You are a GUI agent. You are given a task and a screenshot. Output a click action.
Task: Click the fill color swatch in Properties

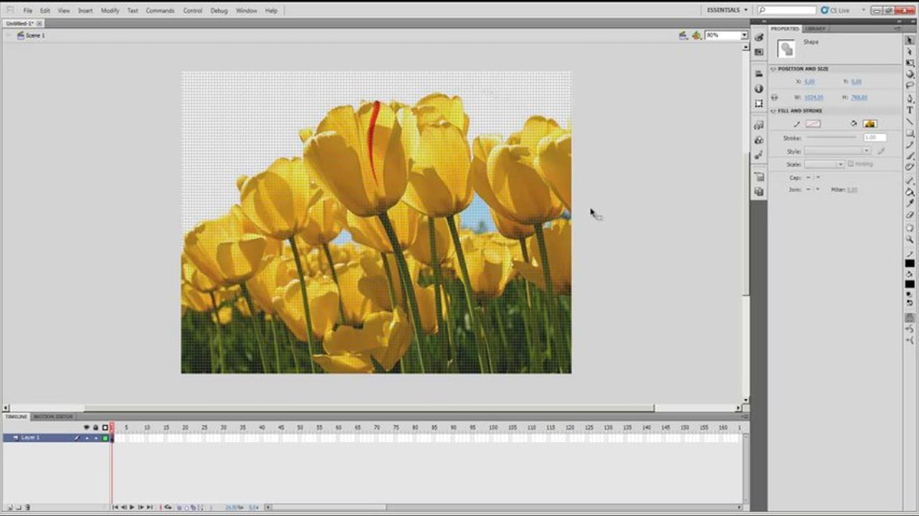pyautogui.click(x=870, y=124)
